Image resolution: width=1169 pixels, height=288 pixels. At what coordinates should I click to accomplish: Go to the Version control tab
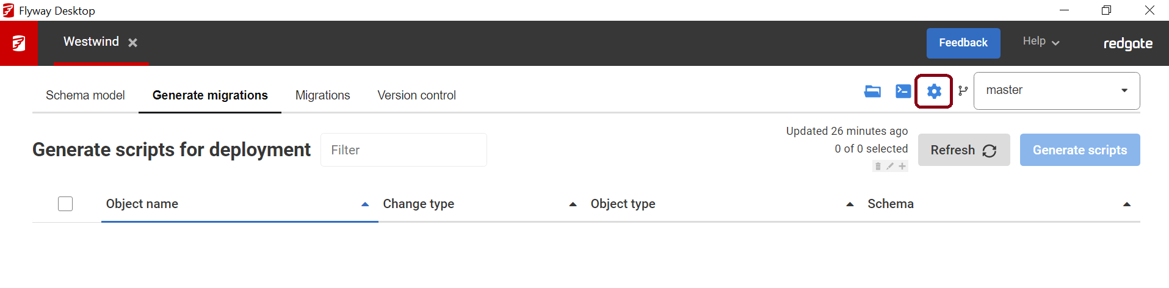[x=416, y=95]
